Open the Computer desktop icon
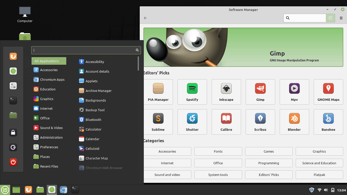347x195 pixels. pos(25,14)
